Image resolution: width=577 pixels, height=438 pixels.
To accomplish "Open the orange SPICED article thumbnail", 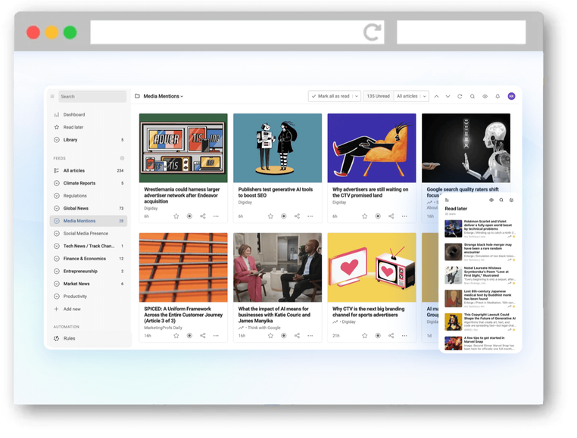I will [x=183, y=268].
